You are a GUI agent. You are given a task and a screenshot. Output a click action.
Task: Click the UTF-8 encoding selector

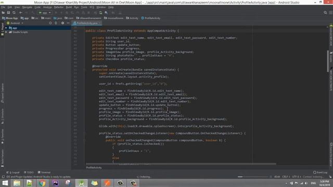(x=297, y=177)
